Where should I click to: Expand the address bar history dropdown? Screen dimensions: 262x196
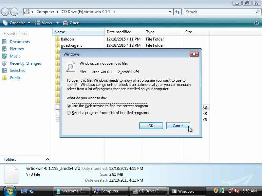coord(170,12)
